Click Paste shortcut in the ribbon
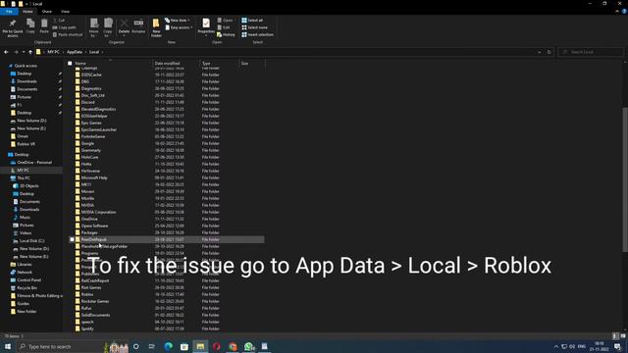Image resolution: width=628 pixels, height=353 pixels. pos(68,35)
